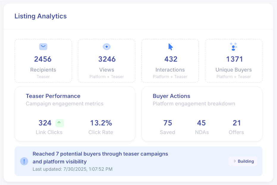Open the Buyer Actions panel

click(x=202, y=114)
